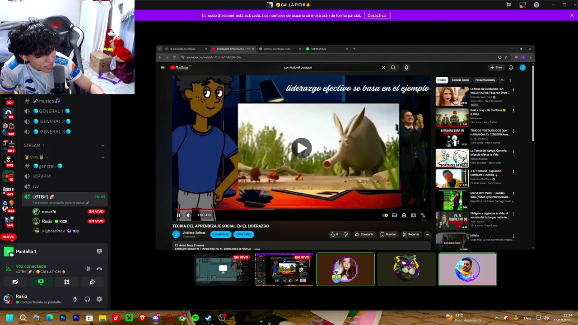Toggle the green screen share button
Viewport: 578px width, 325px height.
[x=41, y=282]
